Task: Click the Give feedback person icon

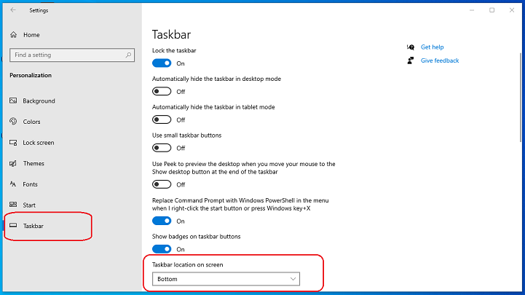Action: pos(411,60)
